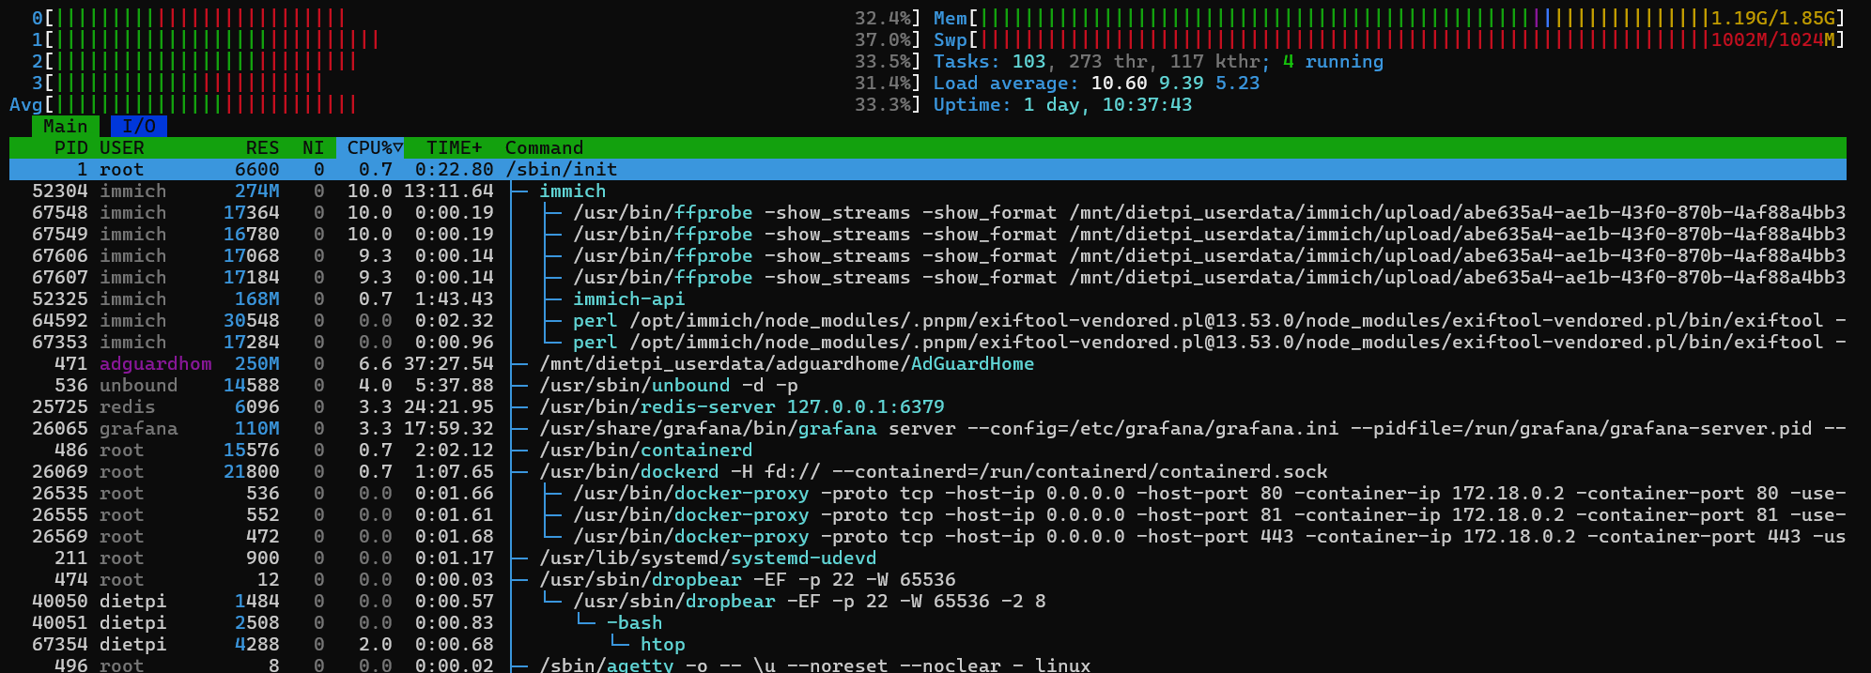
Task: Toggle CPU% sort direction arrow
Action: [398, 147]
